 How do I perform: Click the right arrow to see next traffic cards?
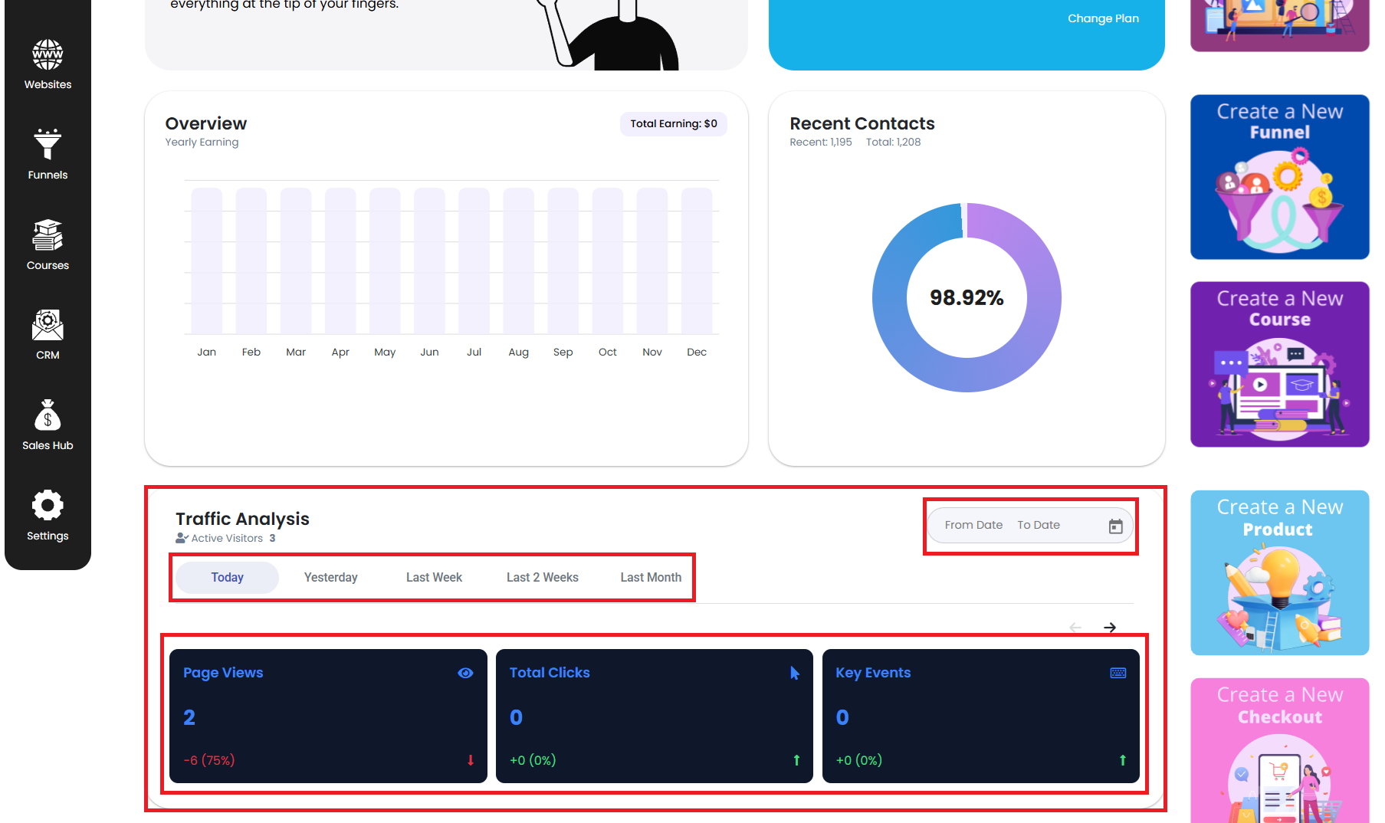[1109, 628]
